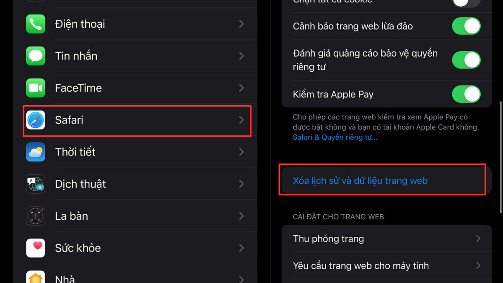
Task: Select the Safari compass icon
Action: click(x=36, y=120)
